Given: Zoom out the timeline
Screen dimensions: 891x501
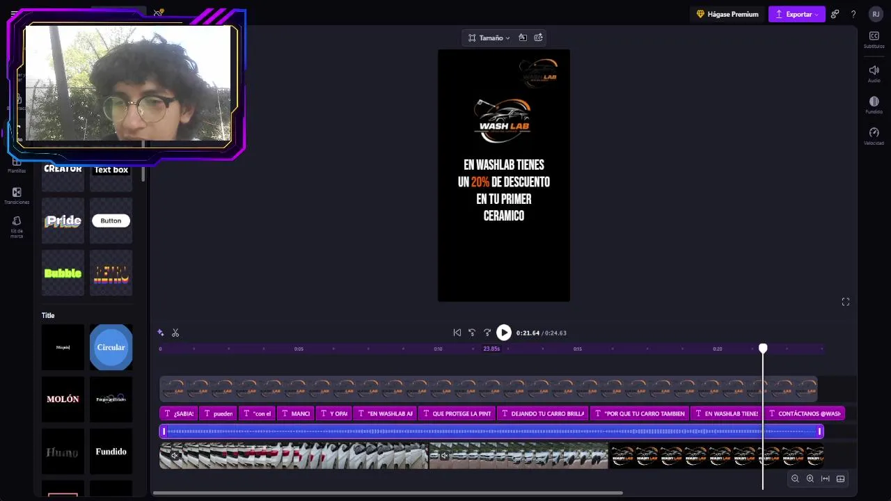Looking at the screenshot, I should pyautogui.click(x=795, y=478).
